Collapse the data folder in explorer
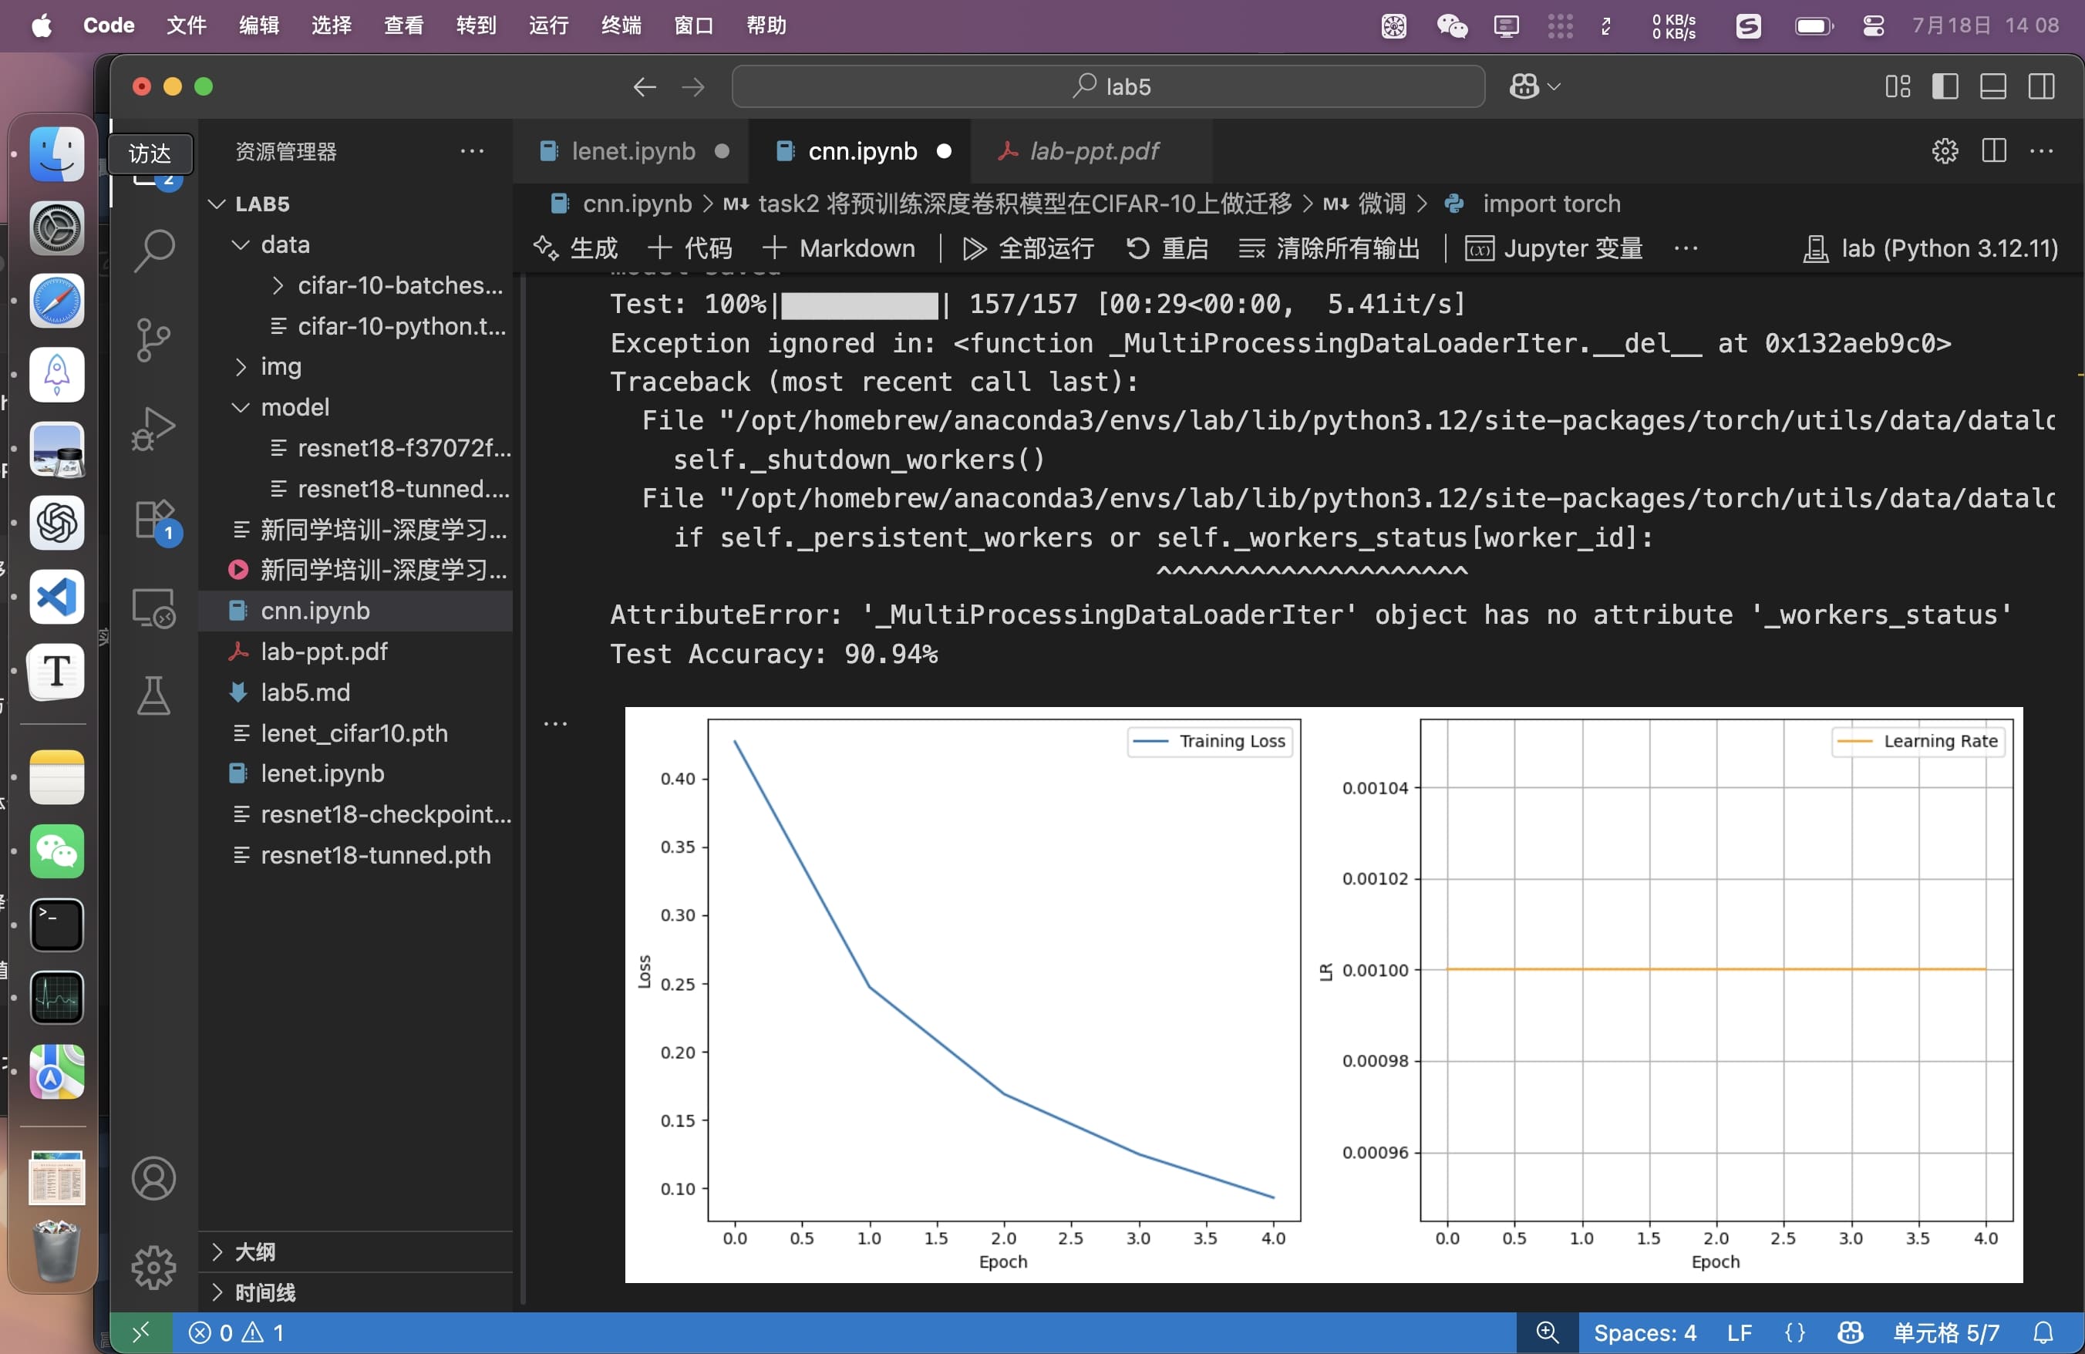This screenshot has height=1354, width=2085. tap(285, 245)
